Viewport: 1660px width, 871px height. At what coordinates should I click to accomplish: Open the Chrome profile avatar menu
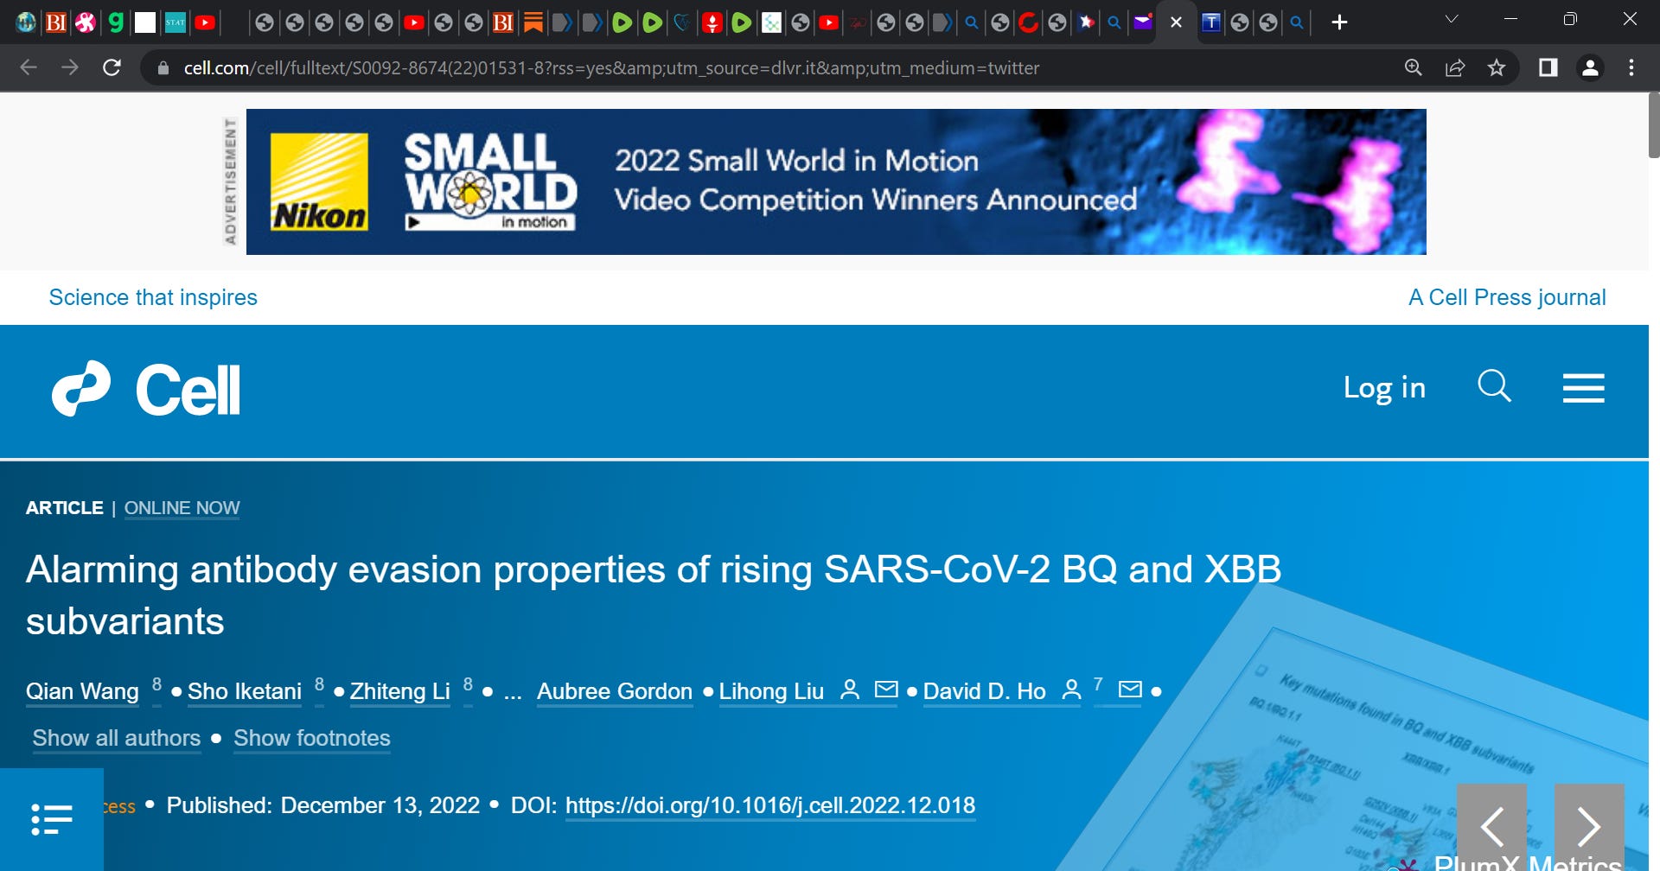tap(1590, 67)
